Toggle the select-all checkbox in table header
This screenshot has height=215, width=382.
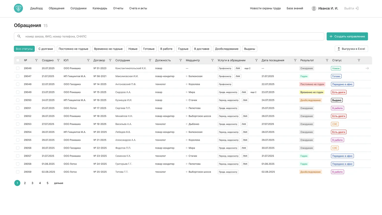(18, 60)
